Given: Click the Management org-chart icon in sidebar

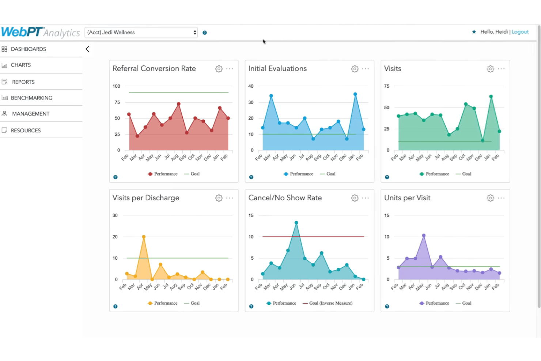Looking at the screenshot, I should (x=4, y=114).
